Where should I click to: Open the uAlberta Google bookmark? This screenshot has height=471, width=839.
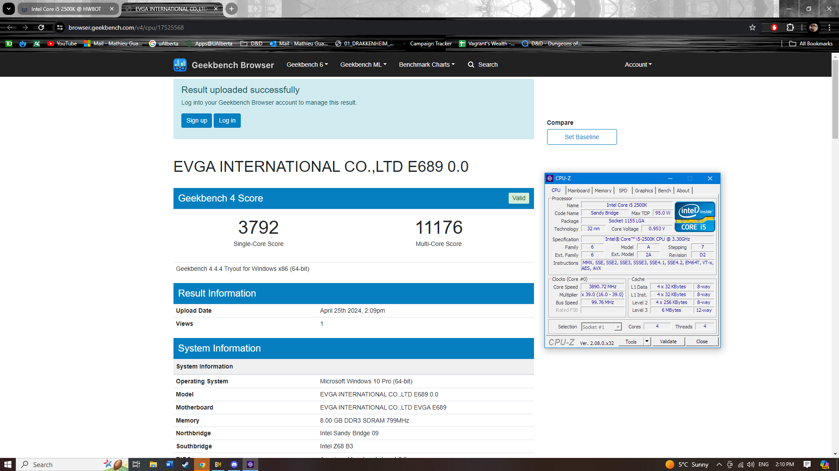point(164,44)
